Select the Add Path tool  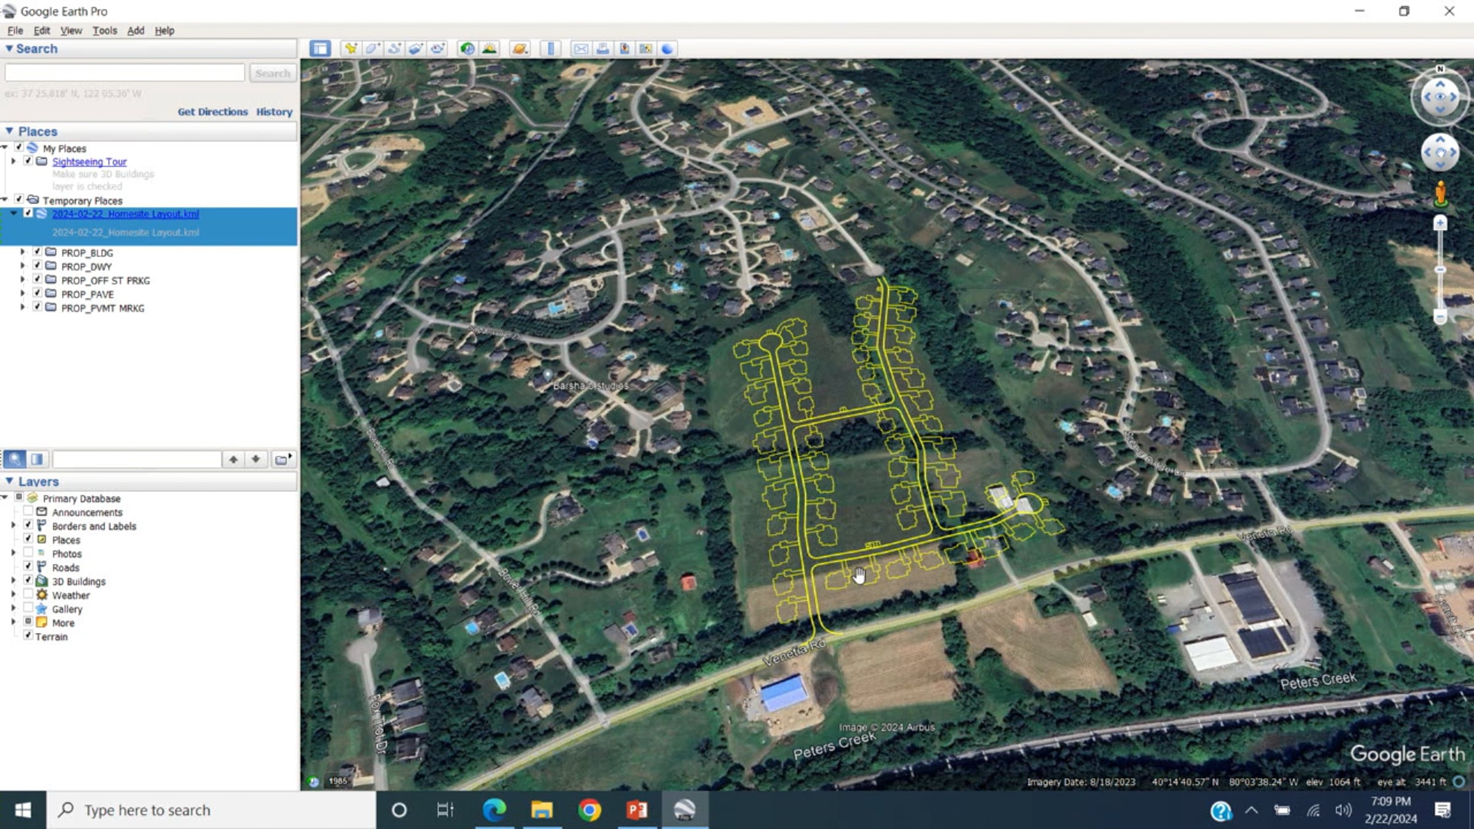tap(394, 49)
